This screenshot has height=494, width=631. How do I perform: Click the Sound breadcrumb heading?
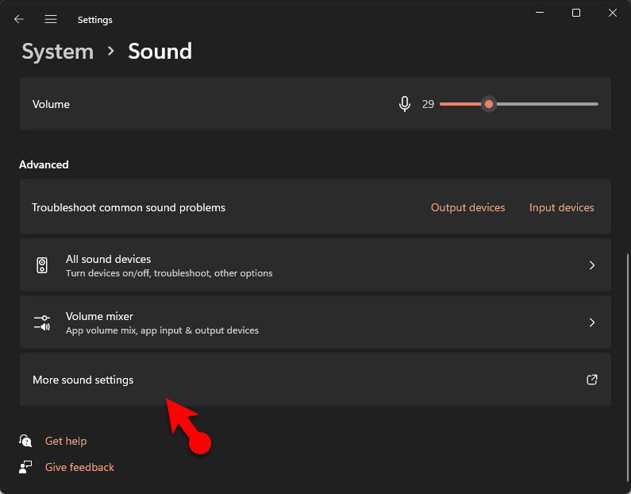click(x=160, y=52)
